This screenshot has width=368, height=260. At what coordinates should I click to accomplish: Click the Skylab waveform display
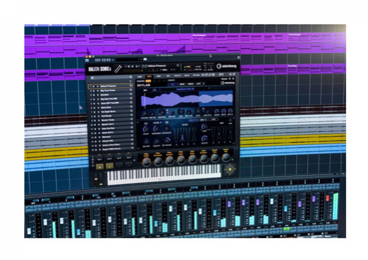[x=187, y=99]
